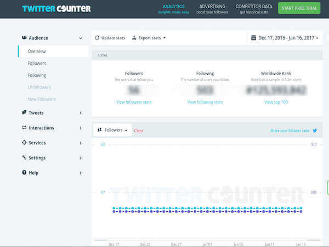329x247 pixels.
Task: Clear the chart selection
Action: coord(139,131)
